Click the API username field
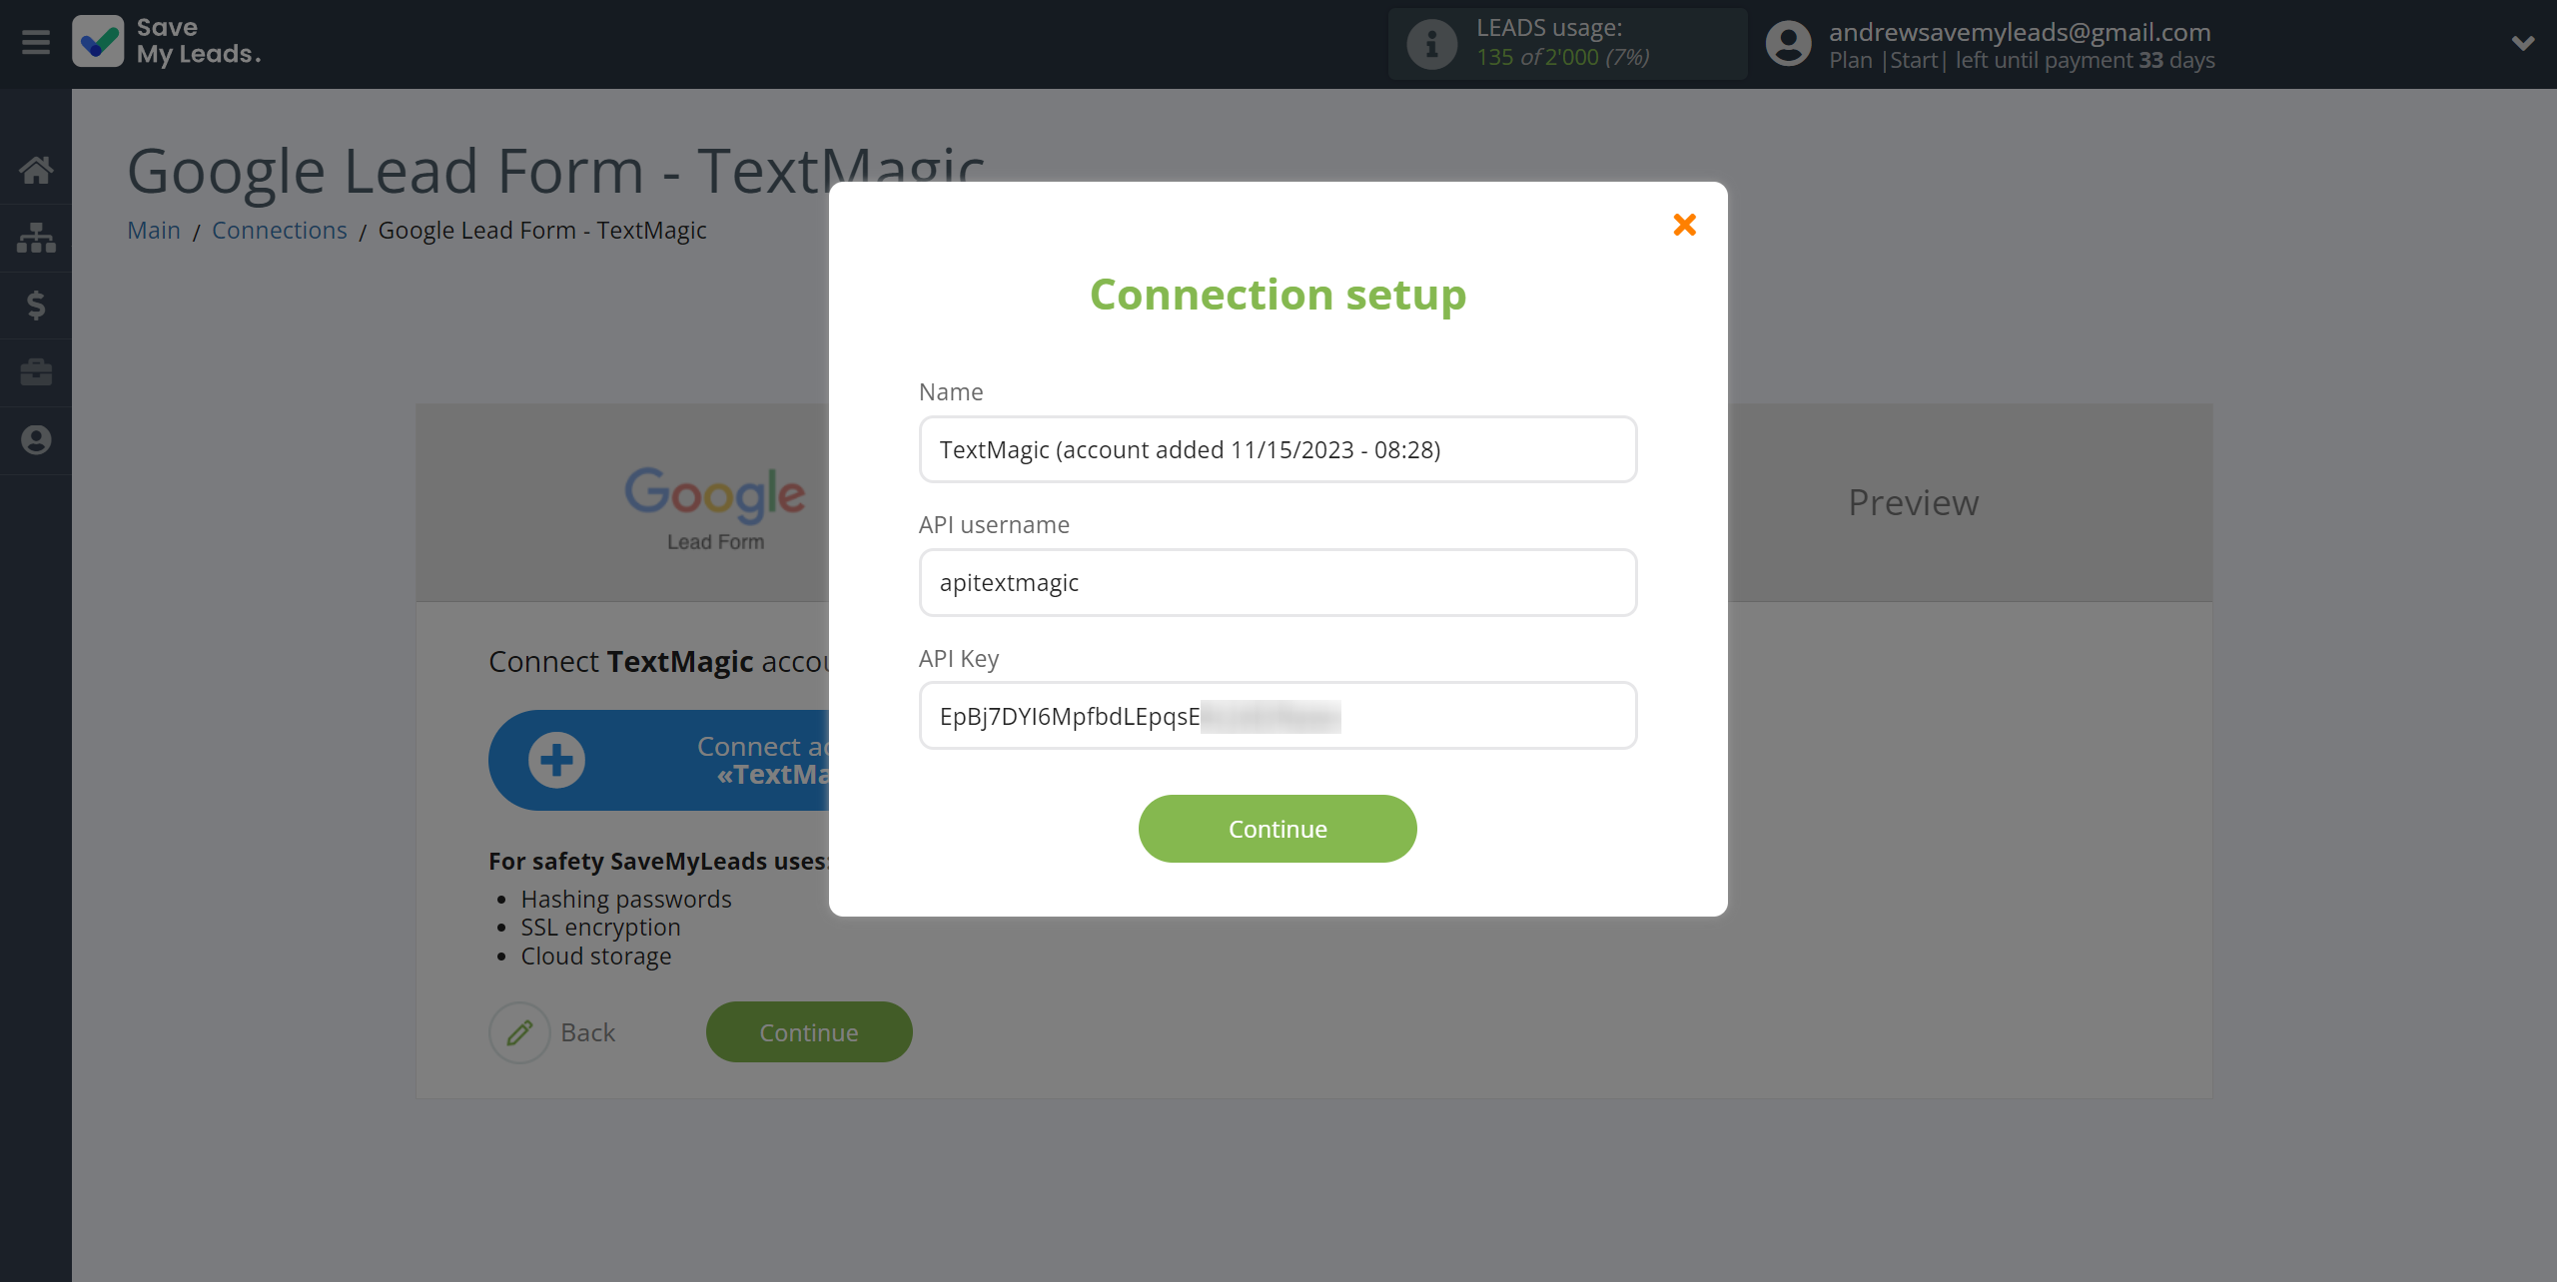This screenshot has height=1282, width=2557. click(x=1278, y=582)
